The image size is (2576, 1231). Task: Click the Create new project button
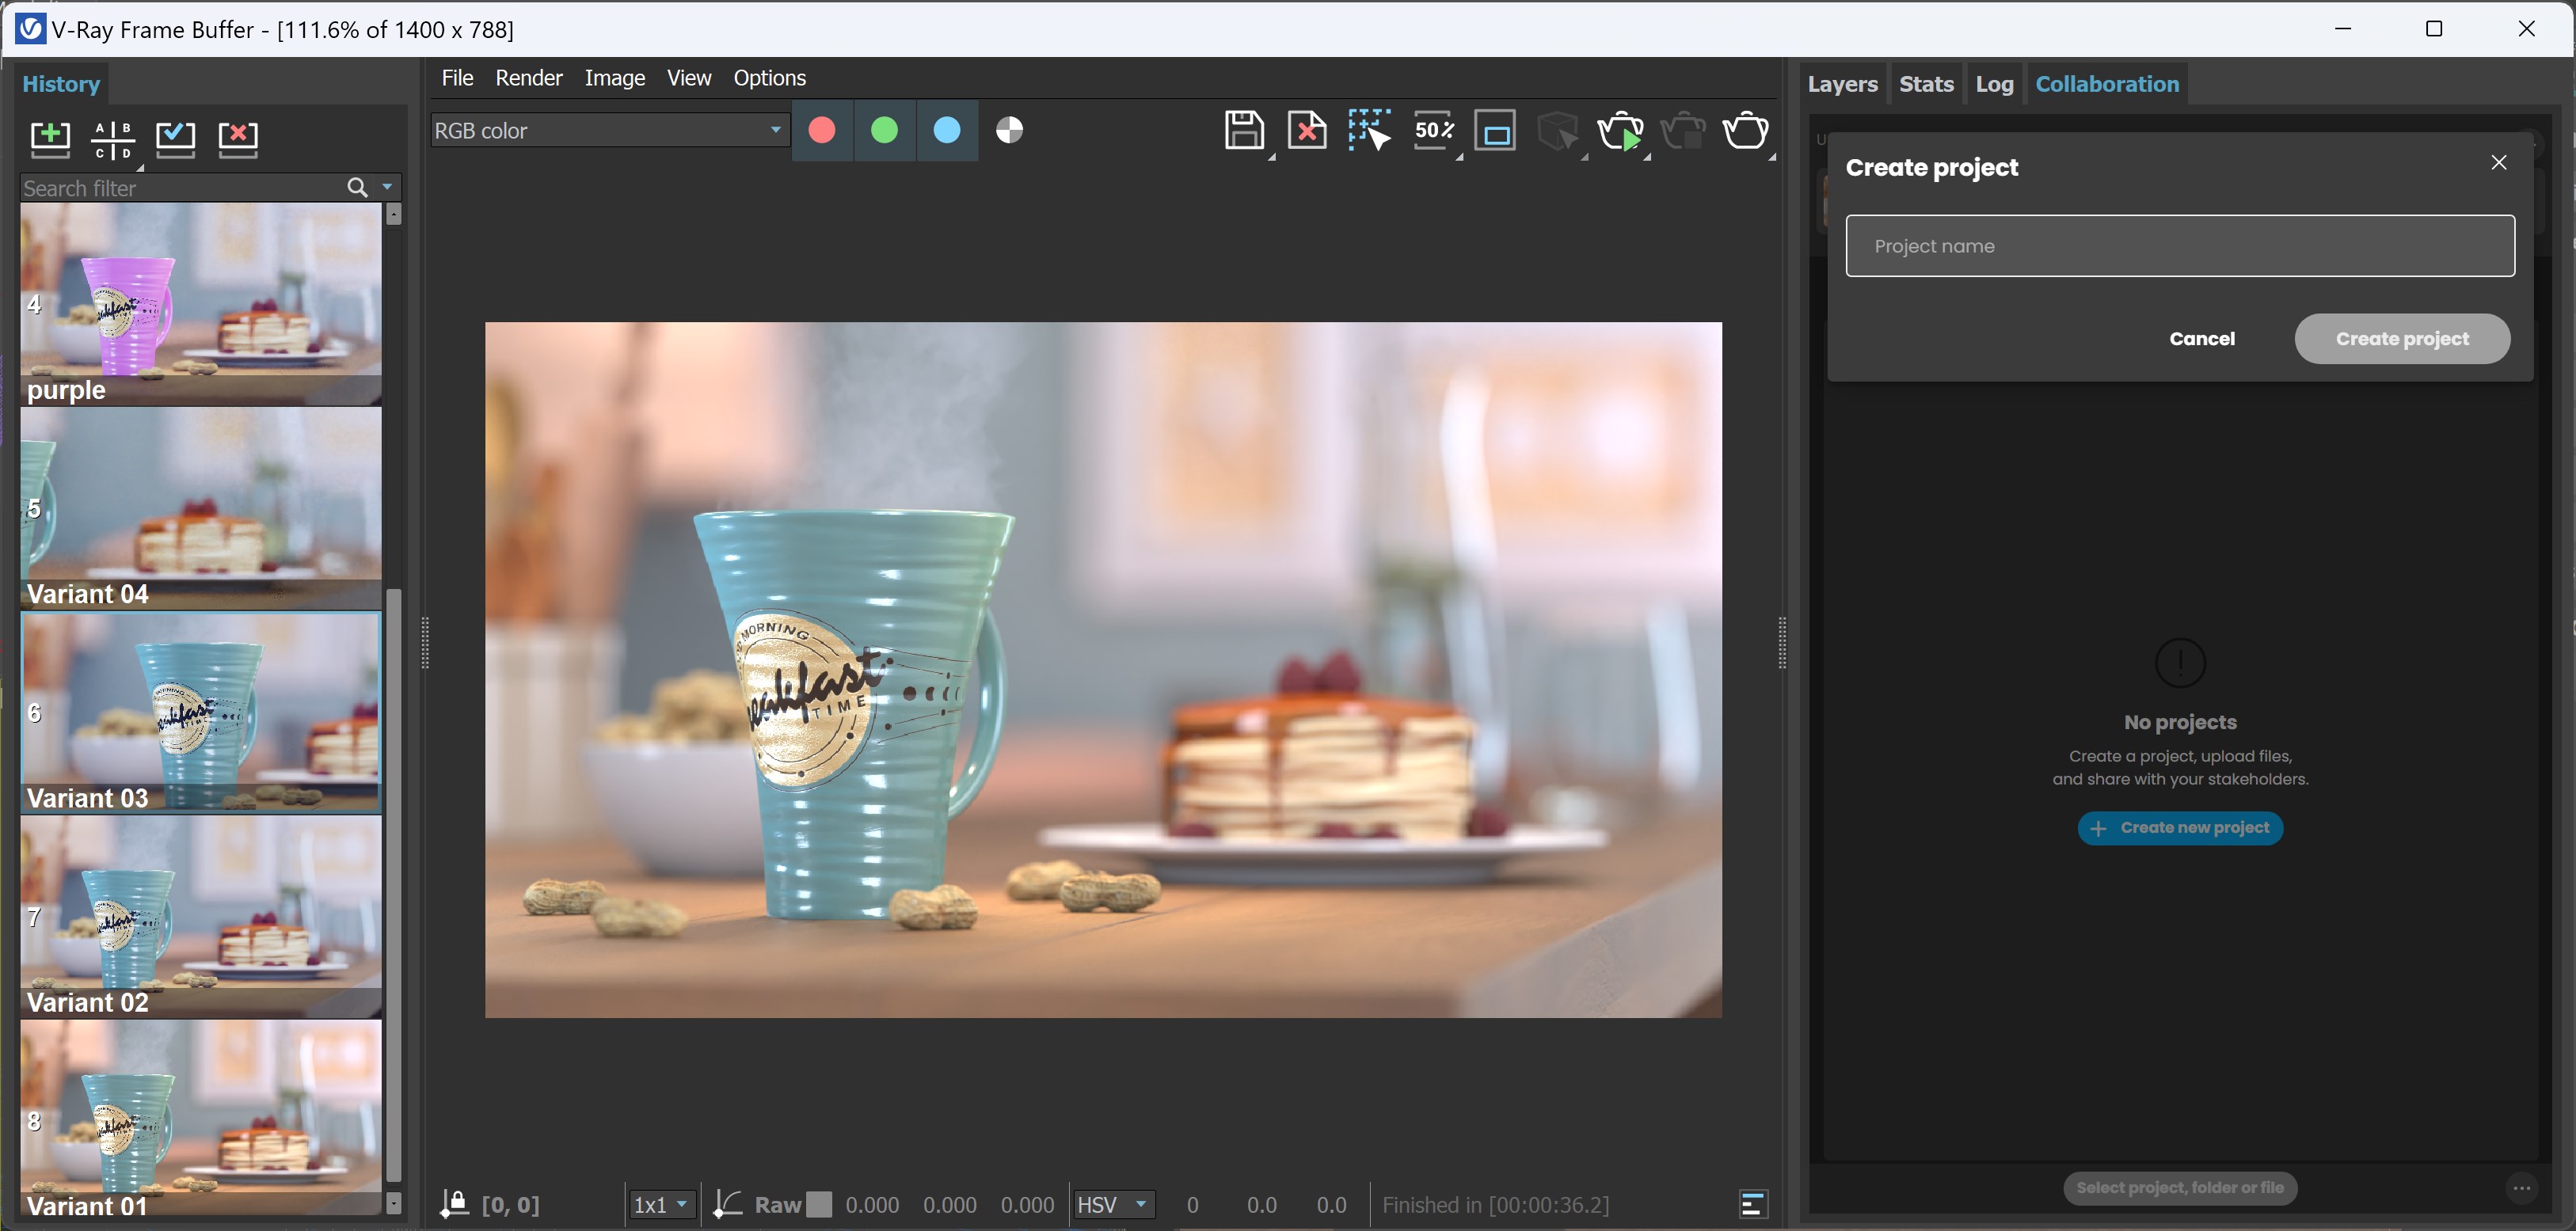point(2180,828)
